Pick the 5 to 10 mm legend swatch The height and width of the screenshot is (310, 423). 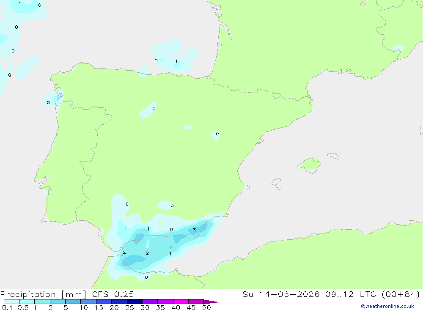(x=73, y=302)
